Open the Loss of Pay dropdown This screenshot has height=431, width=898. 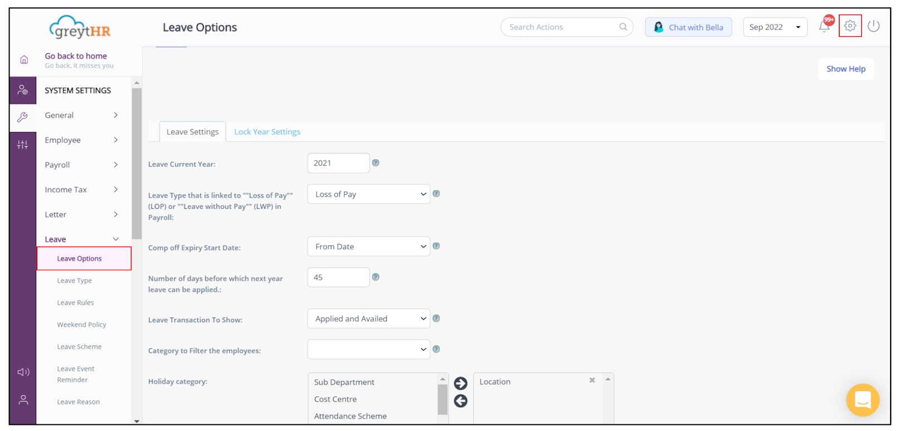(x=368, y=194)
